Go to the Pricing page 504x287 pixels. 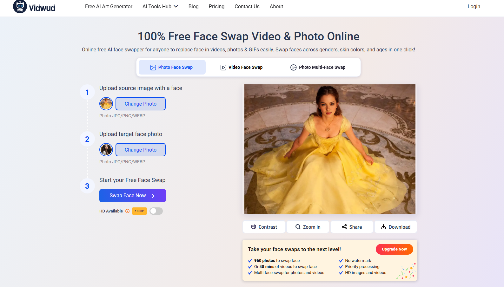click(216, 6)
